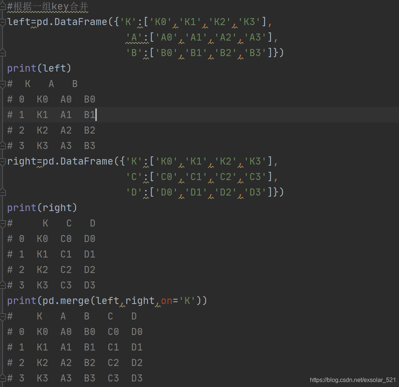399x387 pixels.
Task: Place the cursor at the end of the '# 1 K1 A1 B1' line
Action: 96,115
